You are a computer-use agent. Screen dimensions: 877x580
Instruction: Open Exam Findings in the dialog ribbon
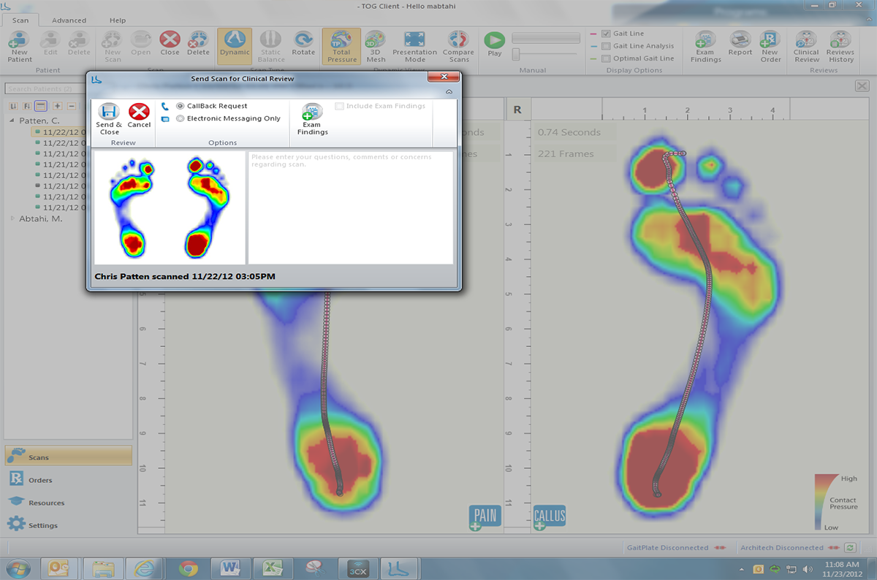pyautogui.click(x=312, y=118)
